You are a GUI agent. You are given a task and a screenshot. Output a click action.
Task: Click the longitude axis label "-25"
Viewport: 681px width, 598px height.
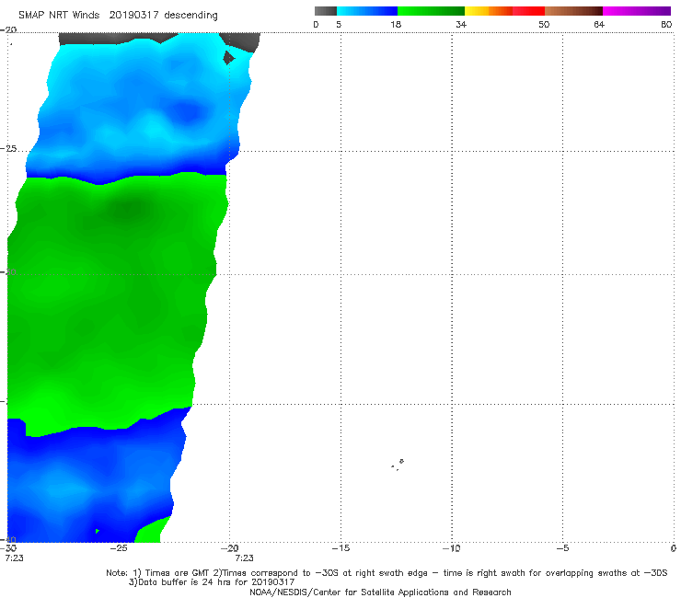click(118, 548)
